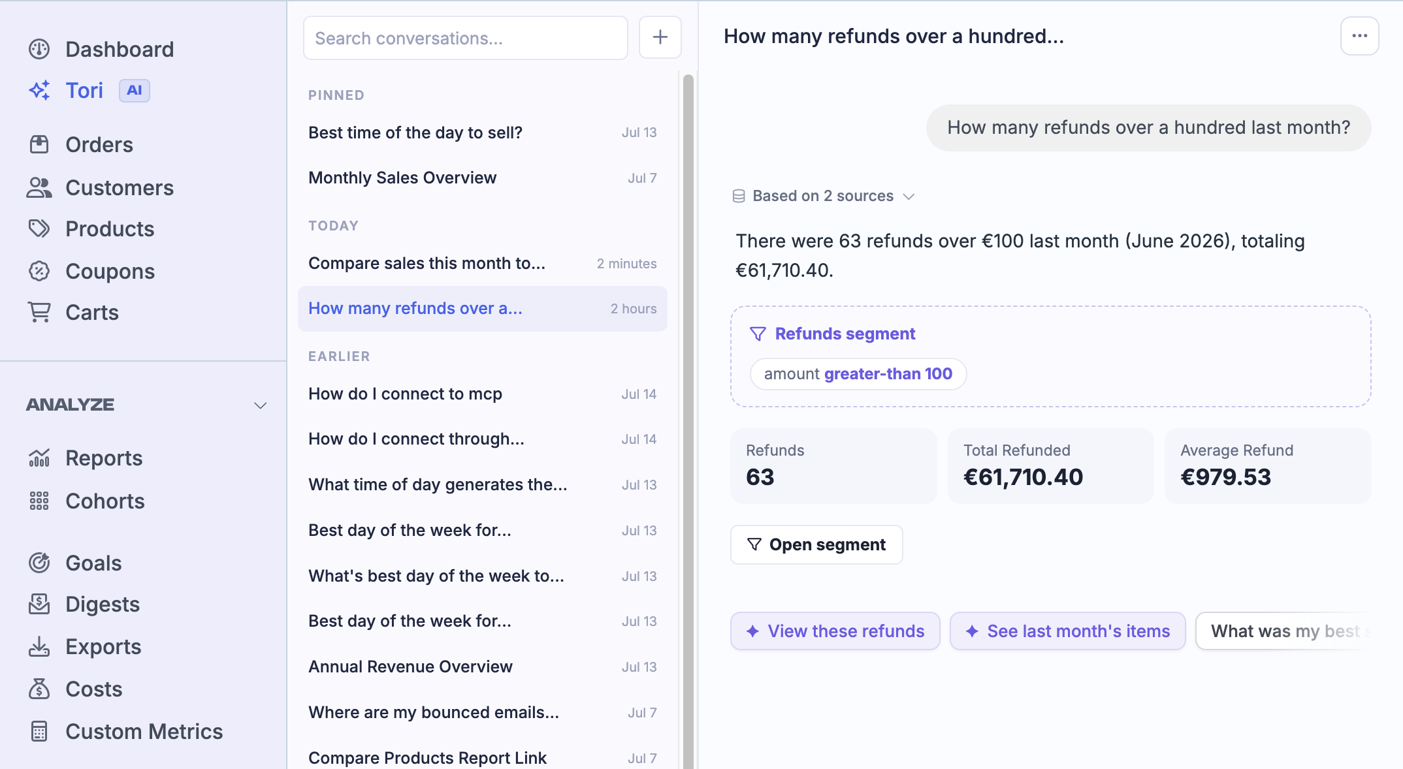Open 'What's best day of the week to...' conversation
Image resolution: width=1403 pixels, height=769 pixels.
483,576
